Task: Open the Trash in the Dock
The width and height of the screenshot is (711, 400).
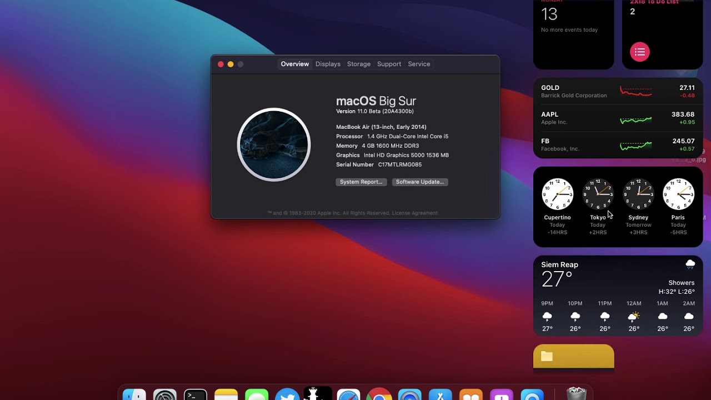Action: pyautogui.click(x=576, y=394)
